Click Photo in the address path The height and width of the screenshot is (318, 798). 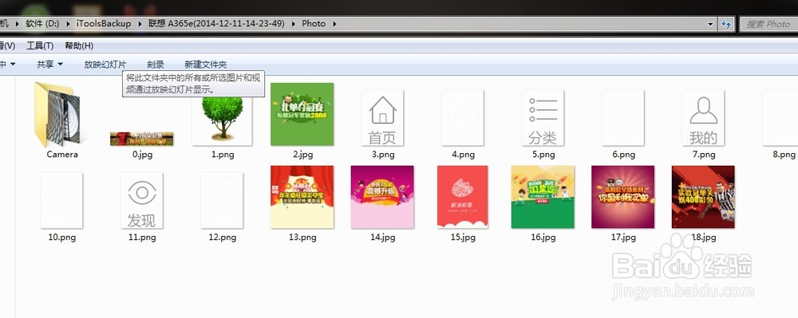point(314,23)
